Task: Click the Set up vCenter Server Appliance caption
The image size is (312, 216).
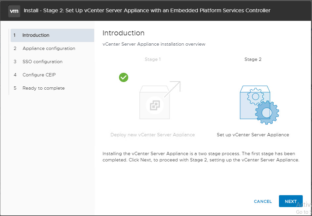Action: coord(253,135)
